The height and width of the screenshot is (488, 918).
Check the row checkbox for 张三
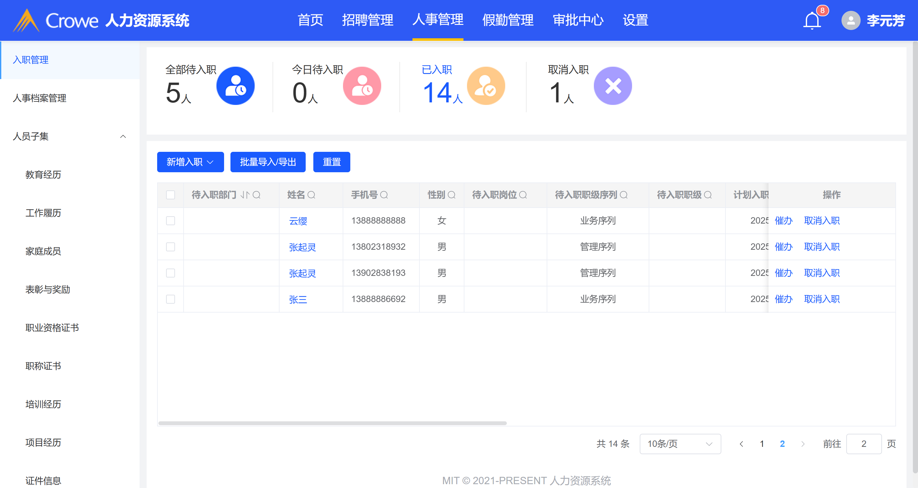coord(170,299)
